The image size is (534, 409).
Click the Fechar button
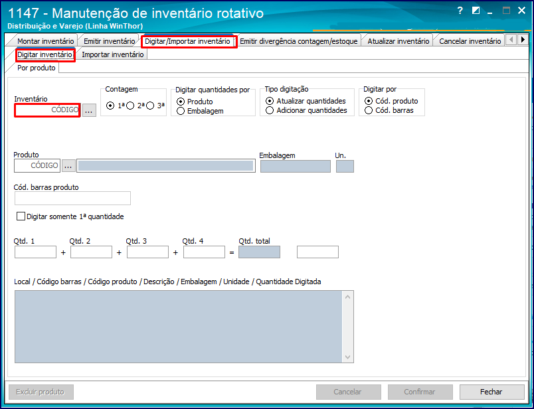click(491, 392)
